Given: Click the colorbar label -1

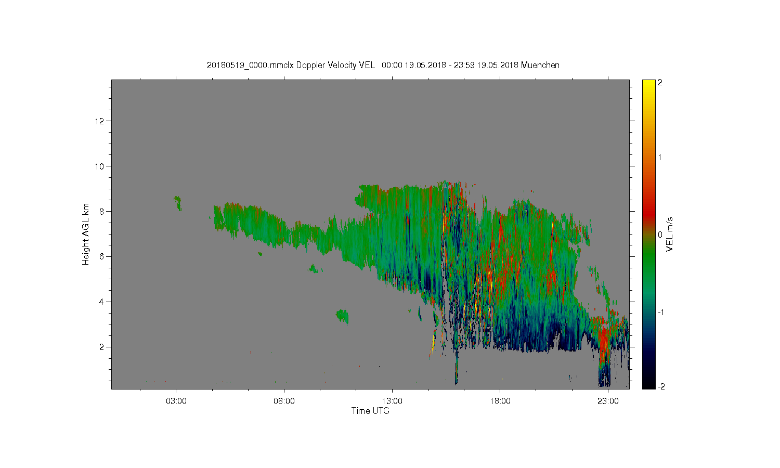Looking at the screenshot, I should pos(660,312).
